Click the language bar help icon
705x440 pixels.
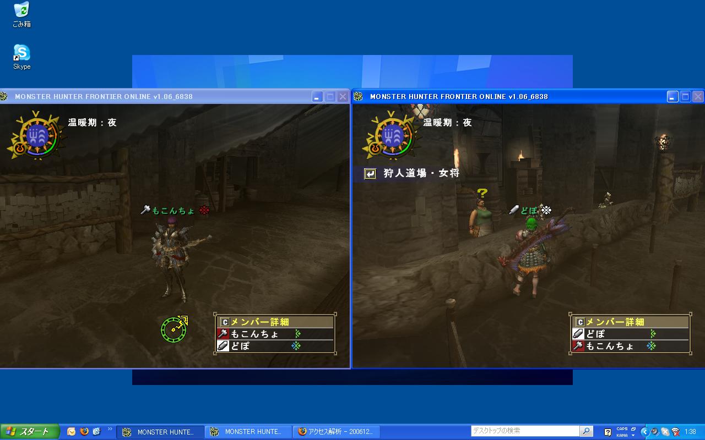(x=608, y=432)
